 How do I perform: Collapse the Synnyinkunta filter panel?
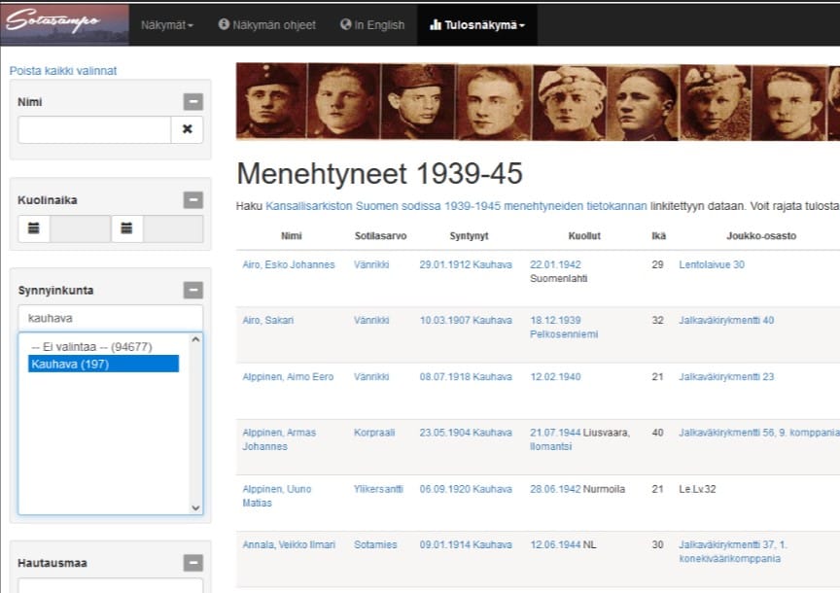coord(192,291)
